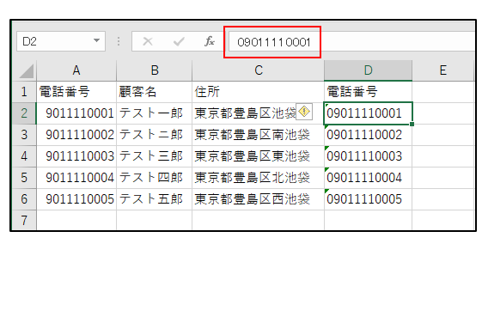Click cell with 9011110004
The height and width of the screenshot is (335, 482).
pos(76,178)
